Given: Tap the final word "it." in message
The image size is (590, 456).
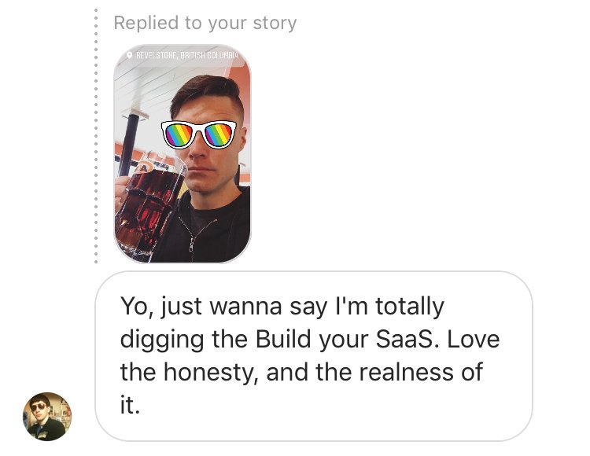Looking at the screenshot, I should pos(130,405).
